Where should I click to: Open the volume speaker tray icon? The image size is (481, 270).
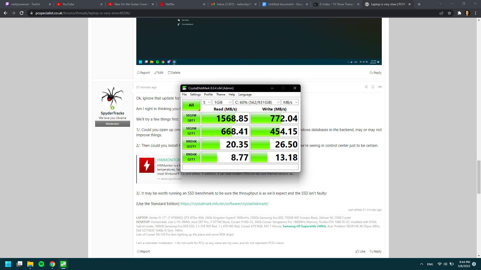click(445, 264)
